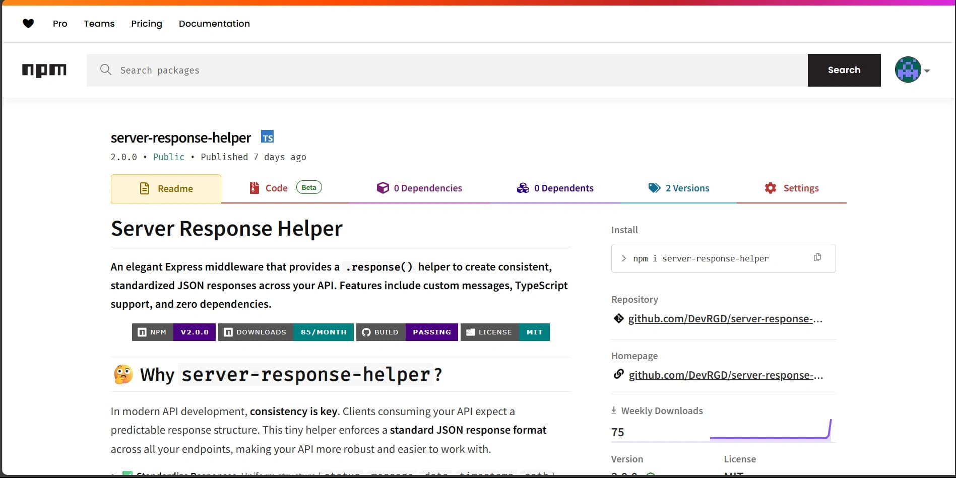Click the search magnifier icon
The height and width of the screenshot is (478, 956).
pyautogui.click(x=106, y=70)
